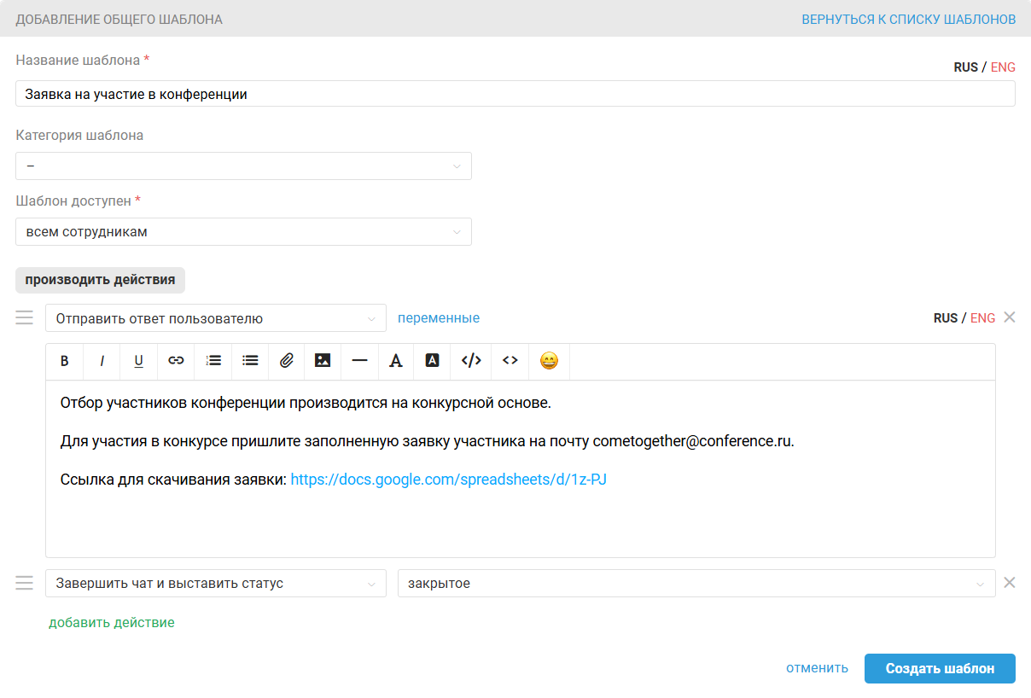
Task: Switch the reply text language to RUS
Action: click(946, 318)
